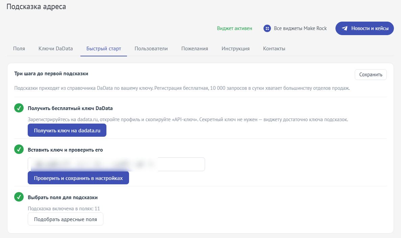
Task: Click green checkmark next to Получить бесплатный ключ DaData
Action: click(19, 108)
